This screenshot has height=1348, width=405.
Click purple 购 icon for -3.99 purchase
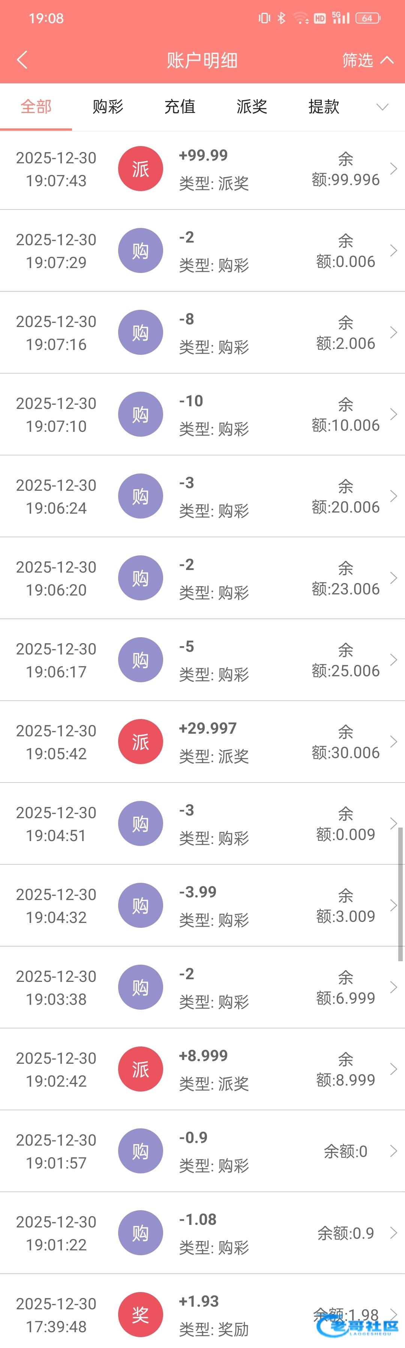(x=140, y=905)
